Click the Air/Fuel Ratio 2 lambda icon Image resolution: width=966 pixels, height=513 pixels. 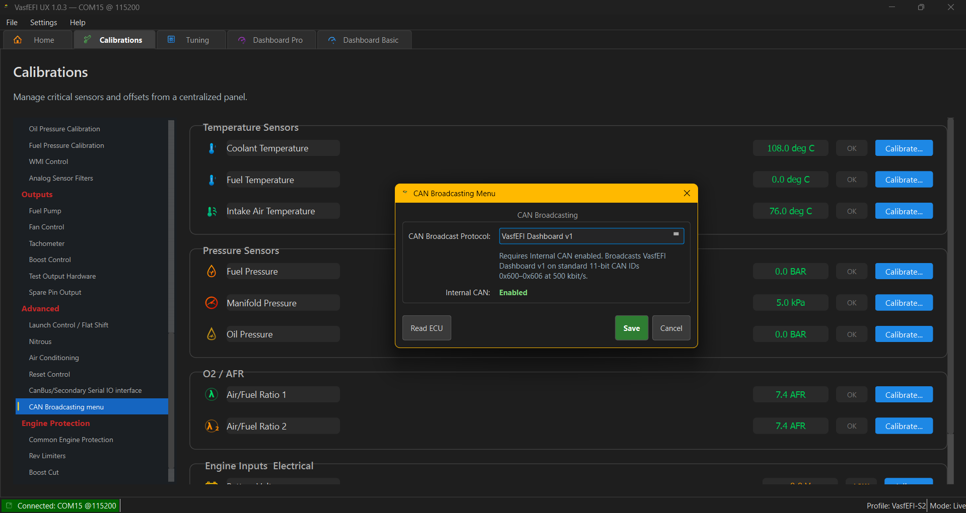pos(212,426)
